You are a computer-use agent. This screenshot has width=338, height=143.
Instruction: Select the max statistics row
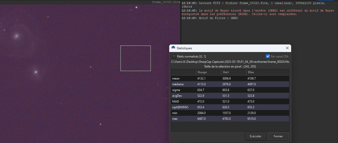175,119
